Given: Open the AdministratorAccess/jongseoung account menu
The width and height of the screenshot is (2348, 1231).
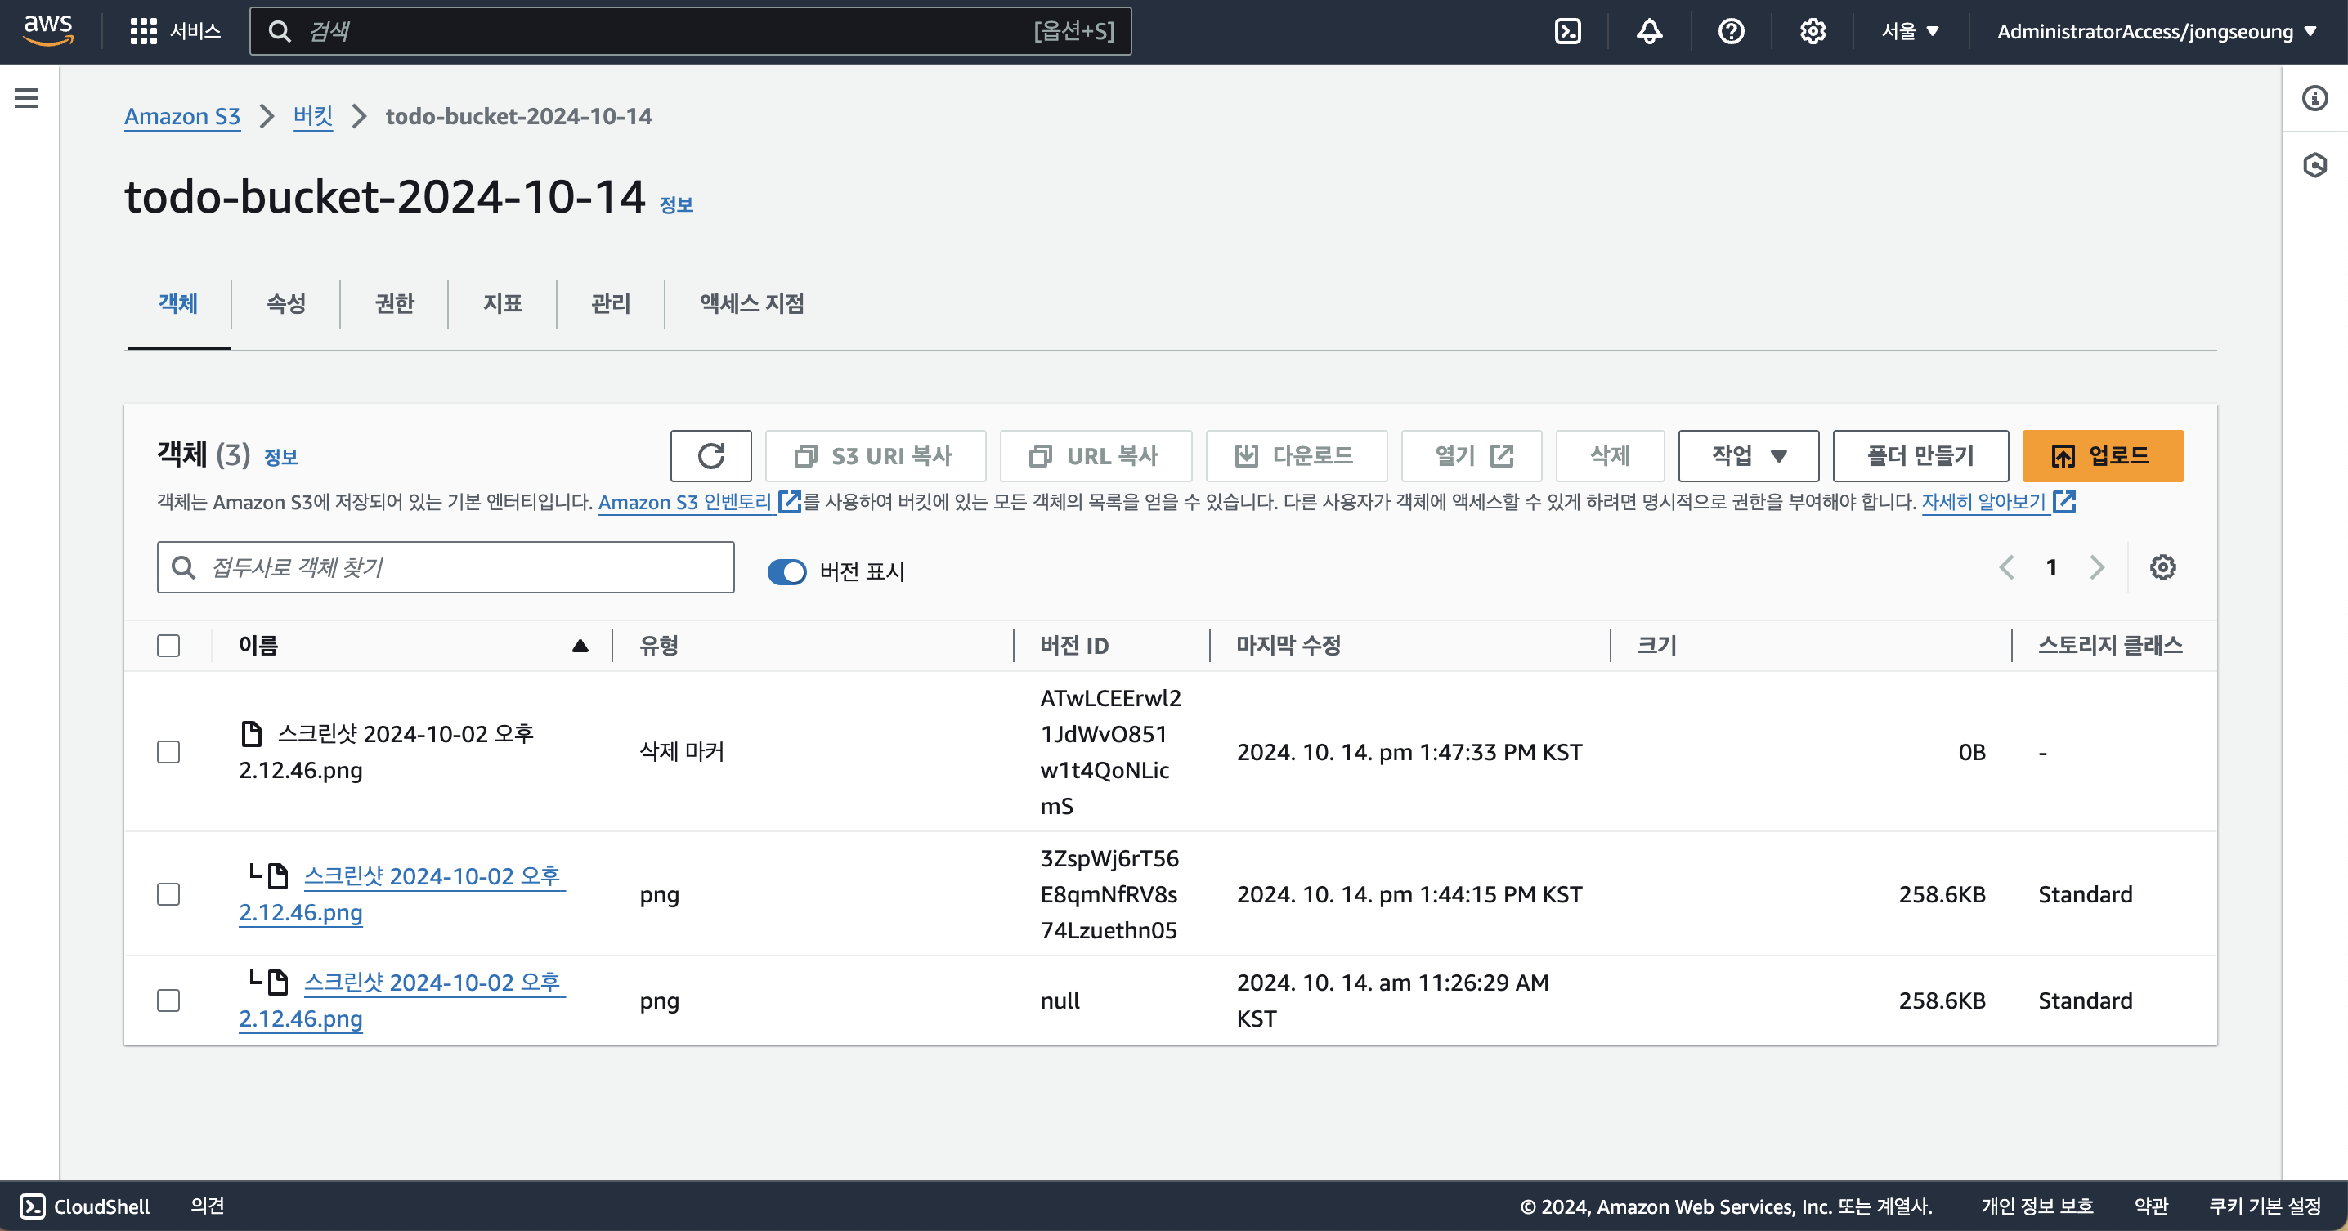Looking at the screenshot, I should (2156, 31).
